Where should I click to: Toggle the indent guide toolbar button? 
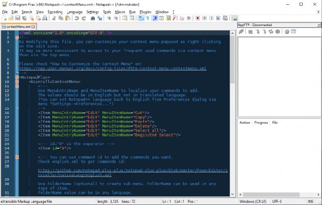pos(155,18)
